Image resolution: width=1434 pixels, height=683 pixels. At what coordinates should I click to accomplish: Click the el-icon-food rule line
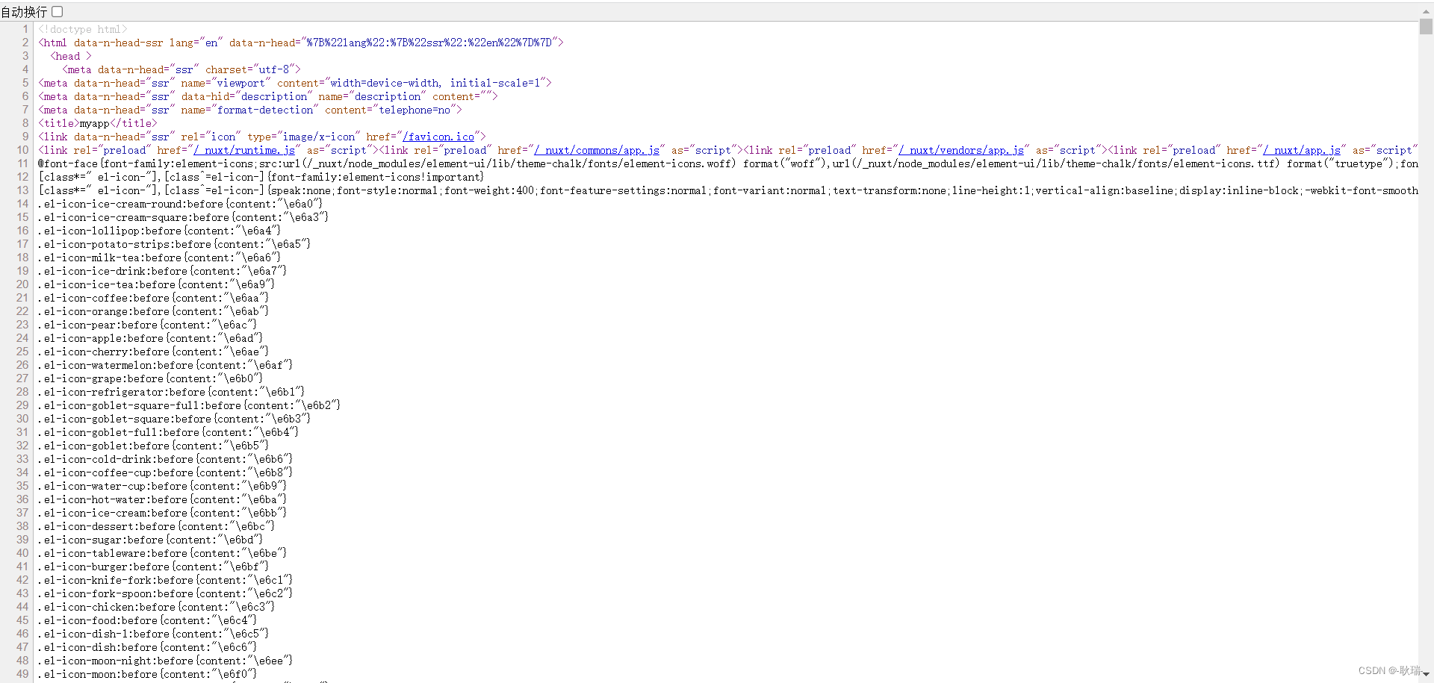tap(147, 620)
